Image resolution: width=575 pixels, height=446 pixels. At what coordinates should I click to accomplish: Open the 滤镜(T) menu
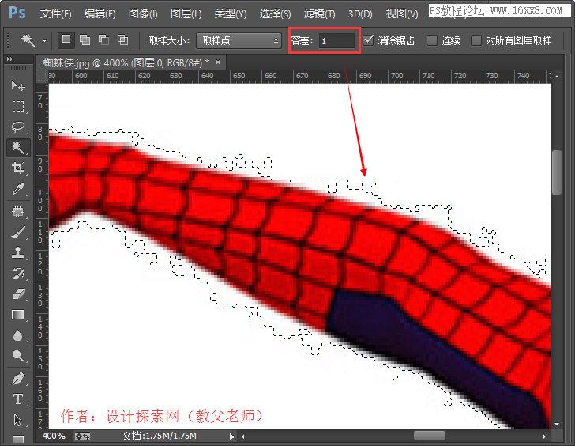point(319,14)
